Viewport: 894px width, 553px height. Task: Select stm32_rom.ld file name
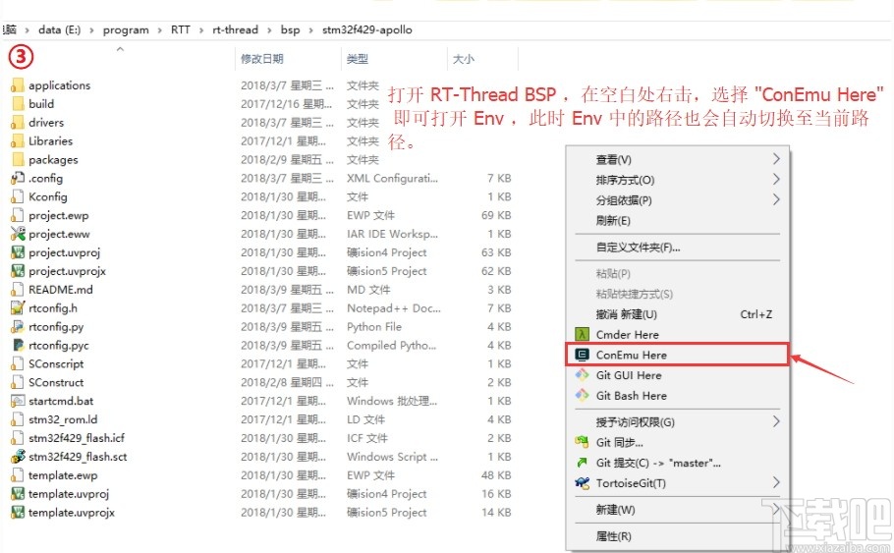point(63,419)
